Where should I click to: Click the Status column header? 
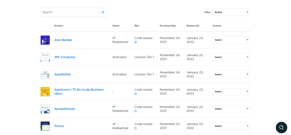[116, 26]
